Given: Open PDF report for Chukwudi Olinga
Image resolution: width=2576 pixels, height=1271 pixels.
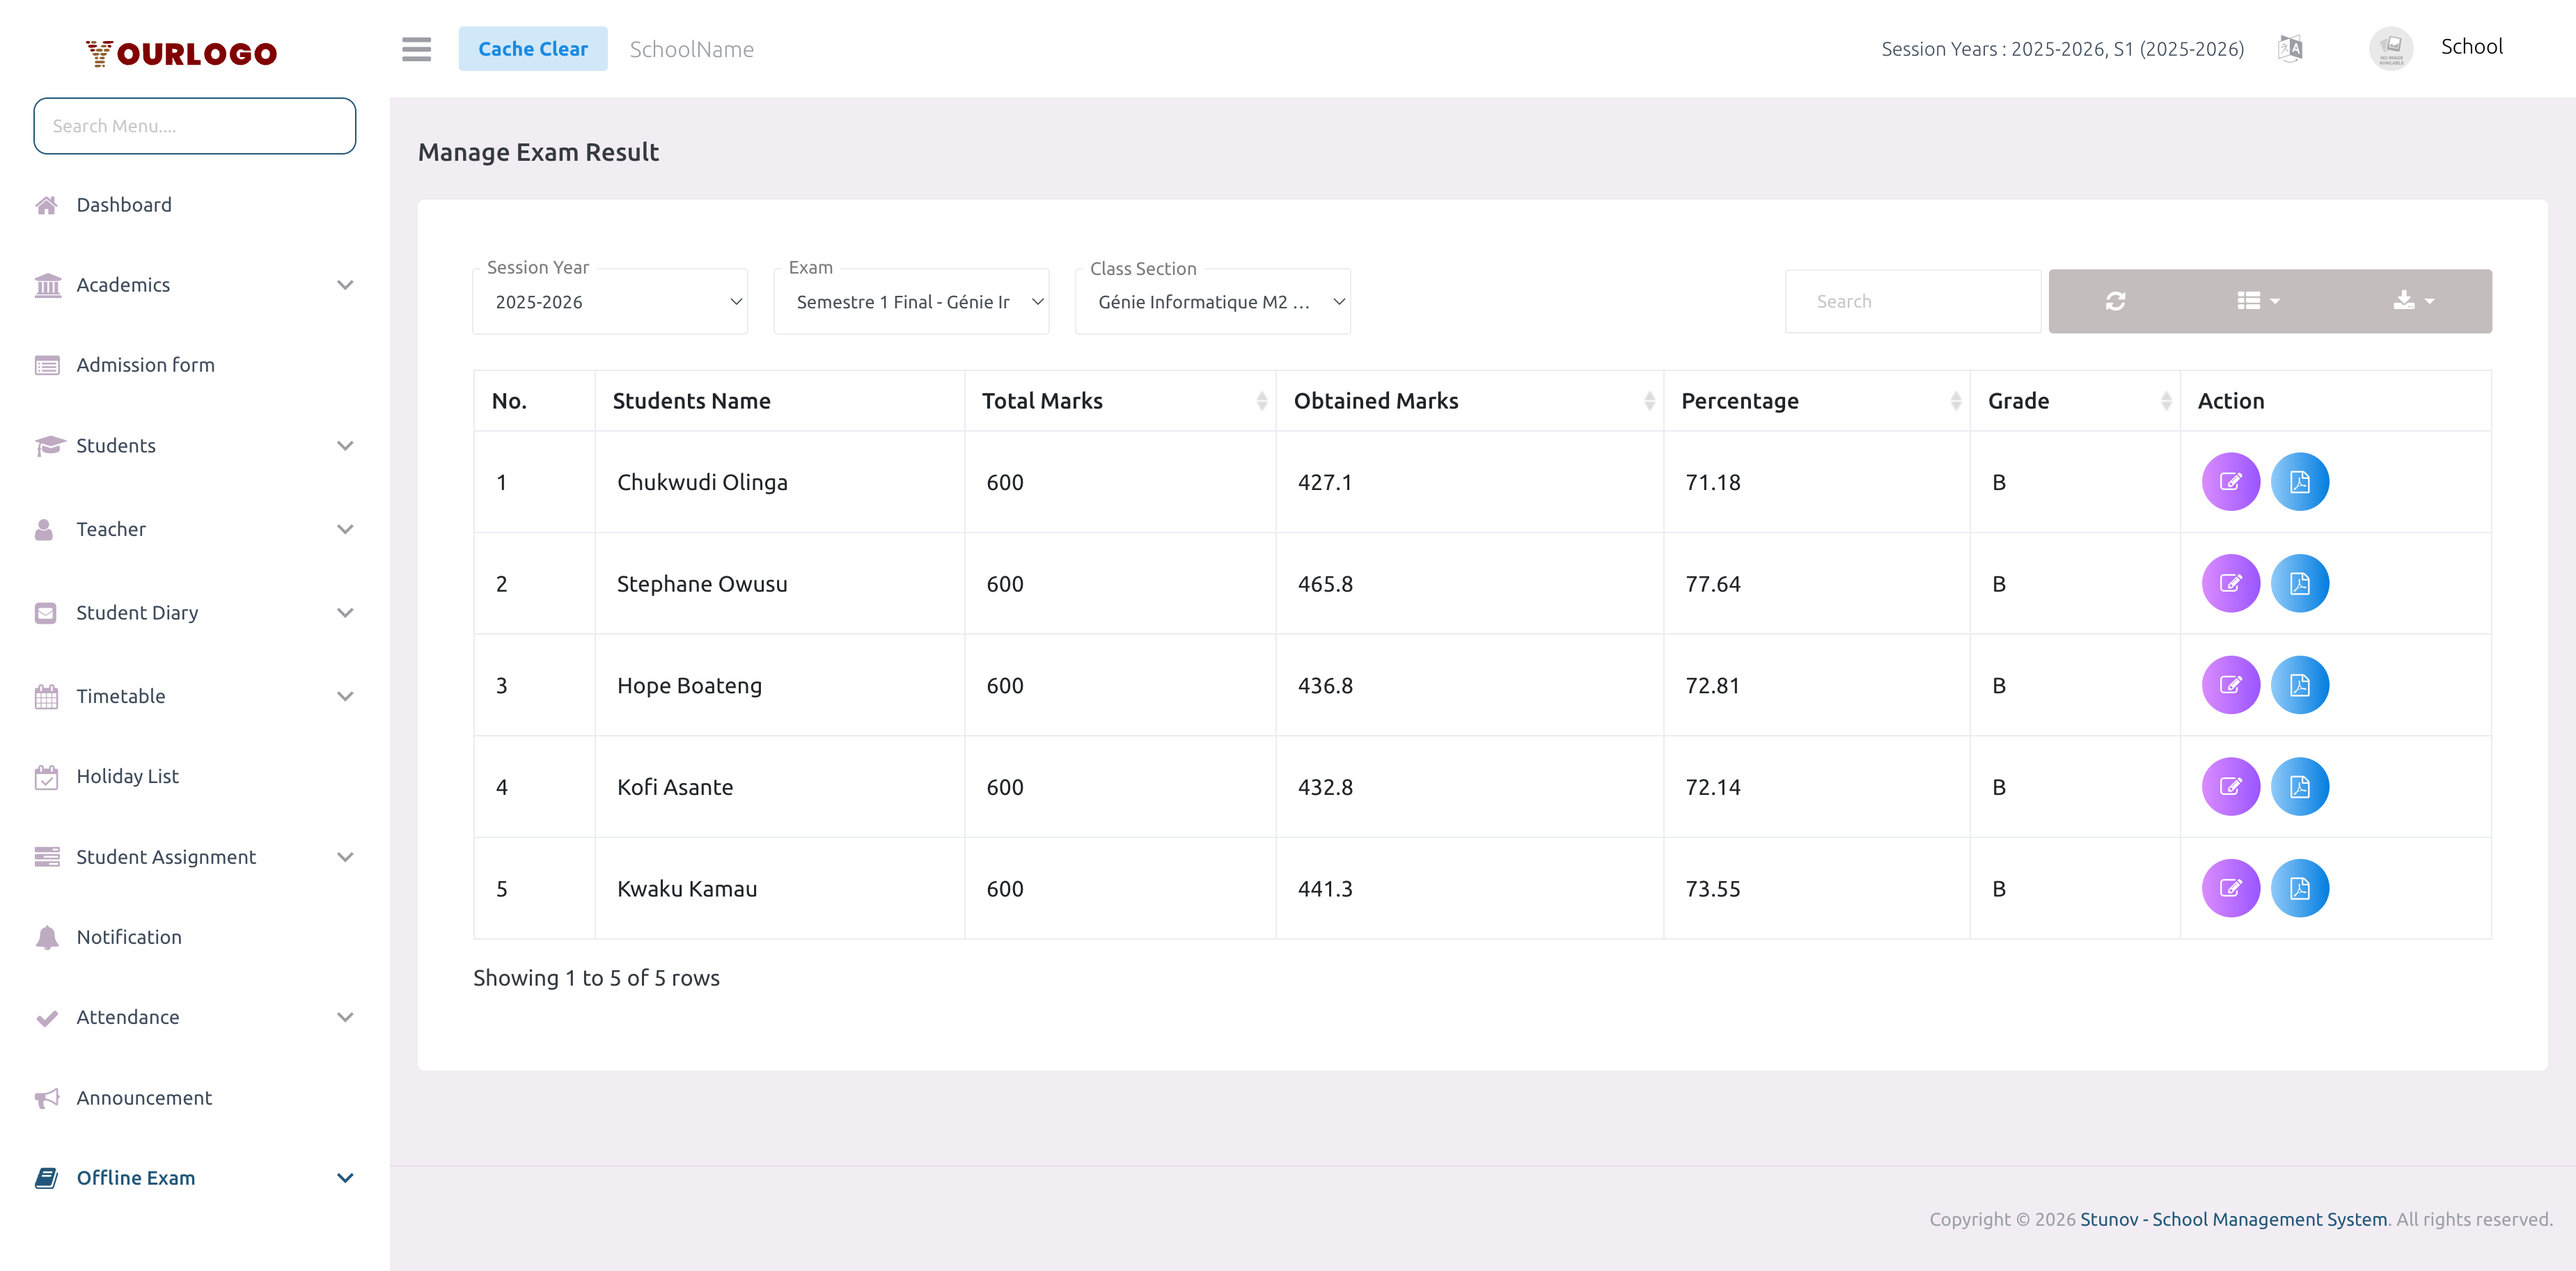Looking at the screenshot, I should (2300, 481).
